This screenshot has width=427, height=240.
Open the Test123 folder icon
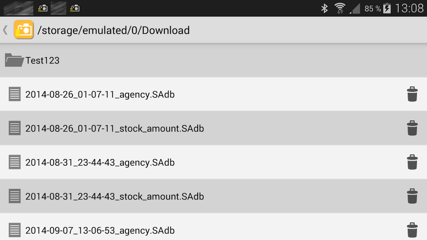[14, 60]
